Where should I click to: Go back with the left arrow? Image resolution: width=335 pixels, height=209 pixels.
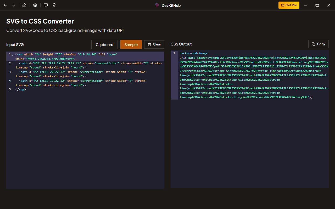point(5,5)
